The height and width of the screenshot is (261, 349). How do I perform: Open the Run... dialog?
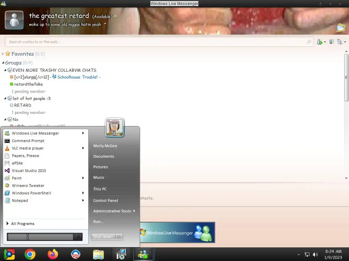(x=98, y=222)
